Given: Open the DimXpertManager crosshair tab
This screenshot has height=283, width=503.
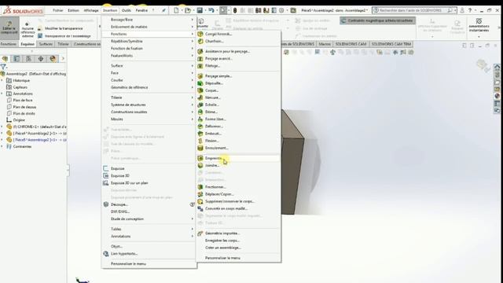Looking at the screenshot, I should (41, 58).
